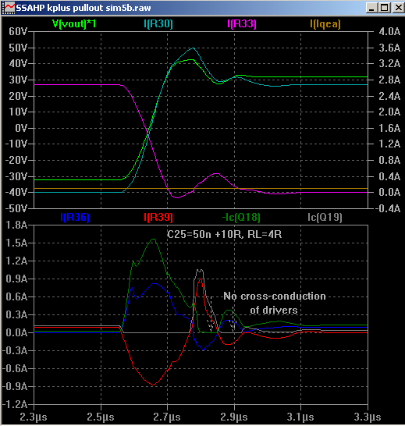The width and height of the screenshot is (405, 426).
Task: Click the window title SSAHP kplus pullout sim5b.raw
Action: point(83,8)
